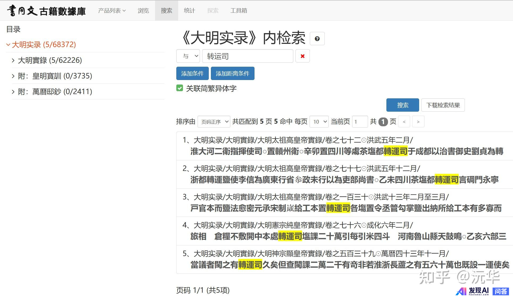This screenshot has height=298, width=513.
Task: Switch to the 统计 tab
Action: pos(189,11)
